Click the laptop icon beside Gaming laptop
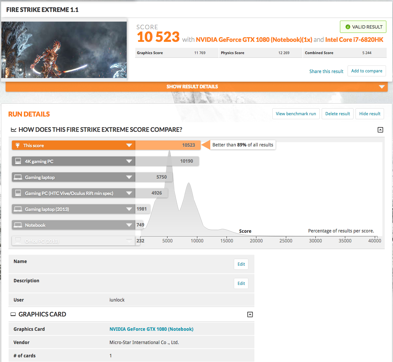This screenshot has width=393, height=362. [x=18, y=177]
